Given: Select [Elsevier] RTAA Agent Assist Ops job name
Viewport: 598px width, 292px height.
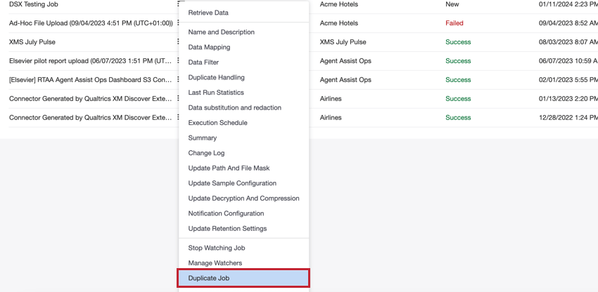Looking at the screenshot, I should pyautogui.click(x=91, y=79).
